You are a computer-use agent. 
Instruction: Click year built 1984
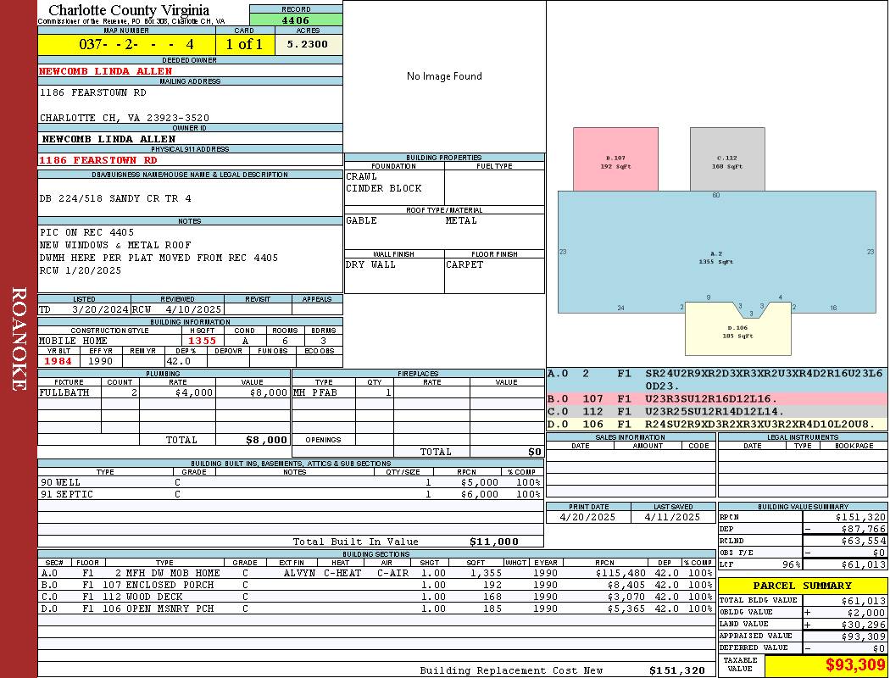58,361
